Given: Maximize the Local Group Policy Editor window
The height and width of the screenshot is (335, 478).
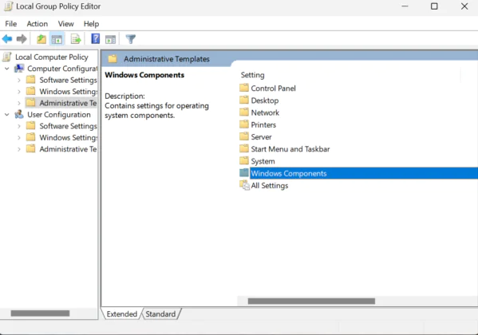Looking at the screenshot, I should click(434, 6).
